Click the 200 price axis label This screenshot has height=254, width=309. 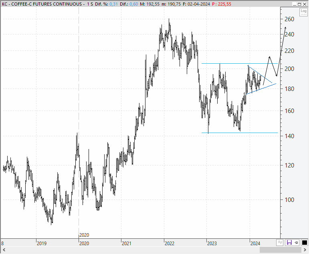[x=289, y=69]
